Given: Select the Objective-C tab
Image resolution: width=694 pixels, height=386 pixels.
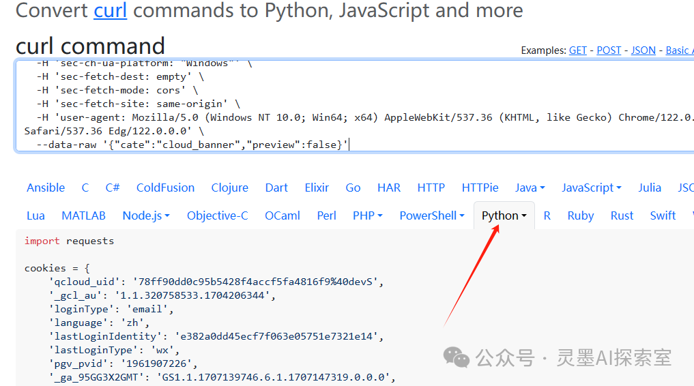Looking at the screenshot, I should [x=217, y=216].
